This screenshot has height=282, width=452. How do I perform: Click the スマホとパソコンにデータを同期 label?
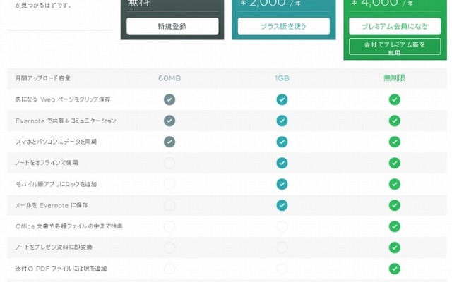click(56, 142)
